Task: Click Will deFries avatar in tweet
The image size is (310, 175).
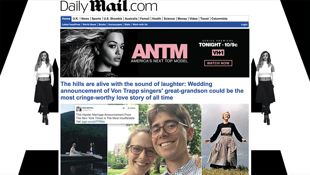Action: tap(79, 109)
